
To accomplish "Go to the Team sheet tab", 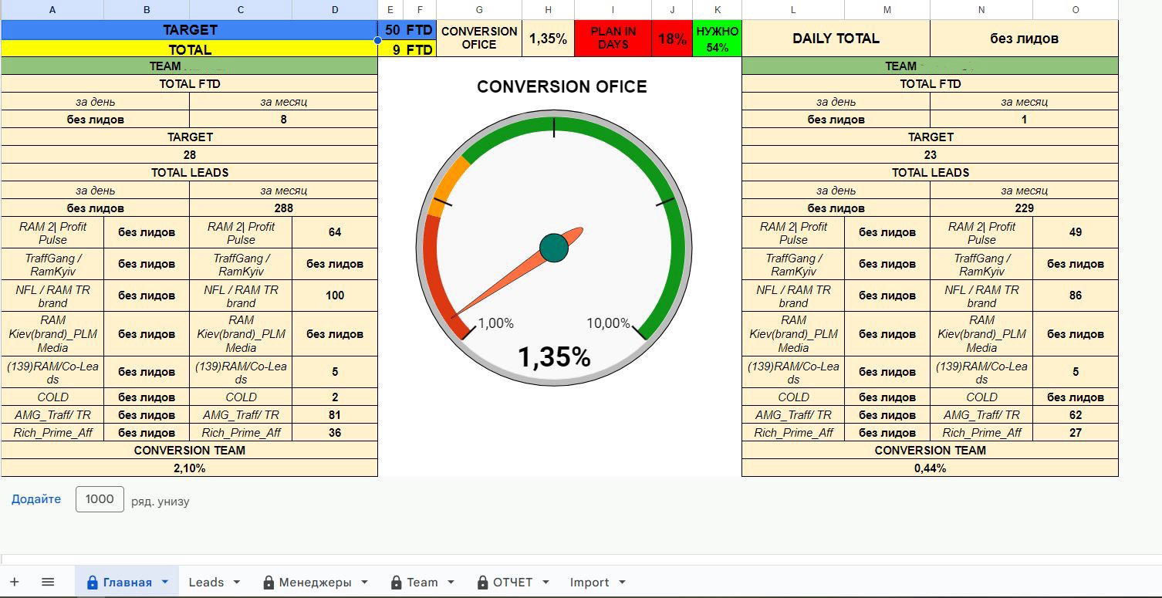I will 422,583.
